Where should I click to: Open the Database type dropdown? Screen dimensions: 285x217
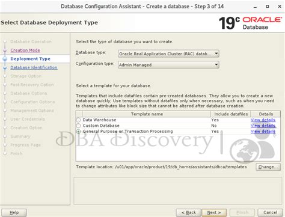(x=168, y=53)
